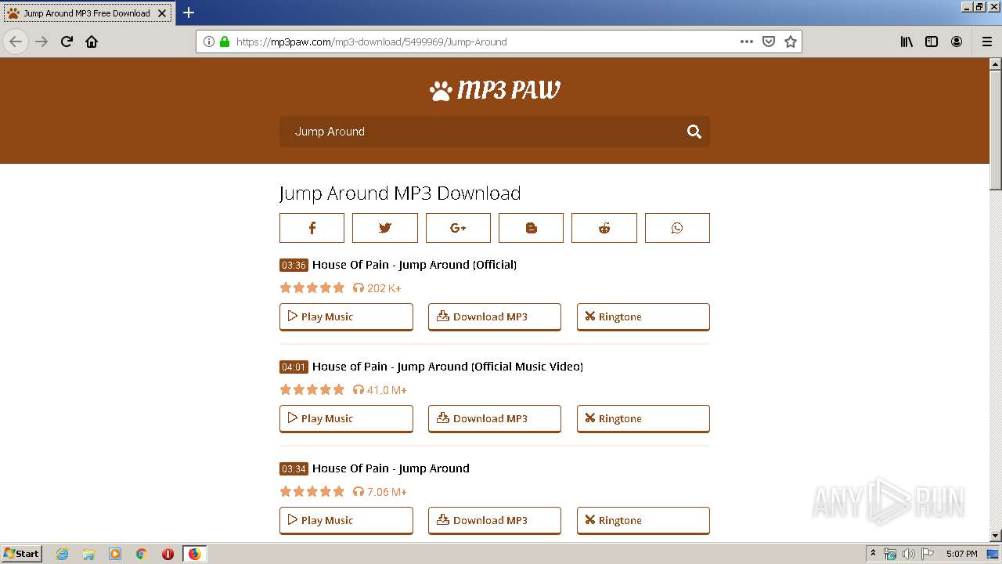Launch Internet Explorer from taskbar
The height and width of the screenshot is (564, 1002).
[63, 554]
